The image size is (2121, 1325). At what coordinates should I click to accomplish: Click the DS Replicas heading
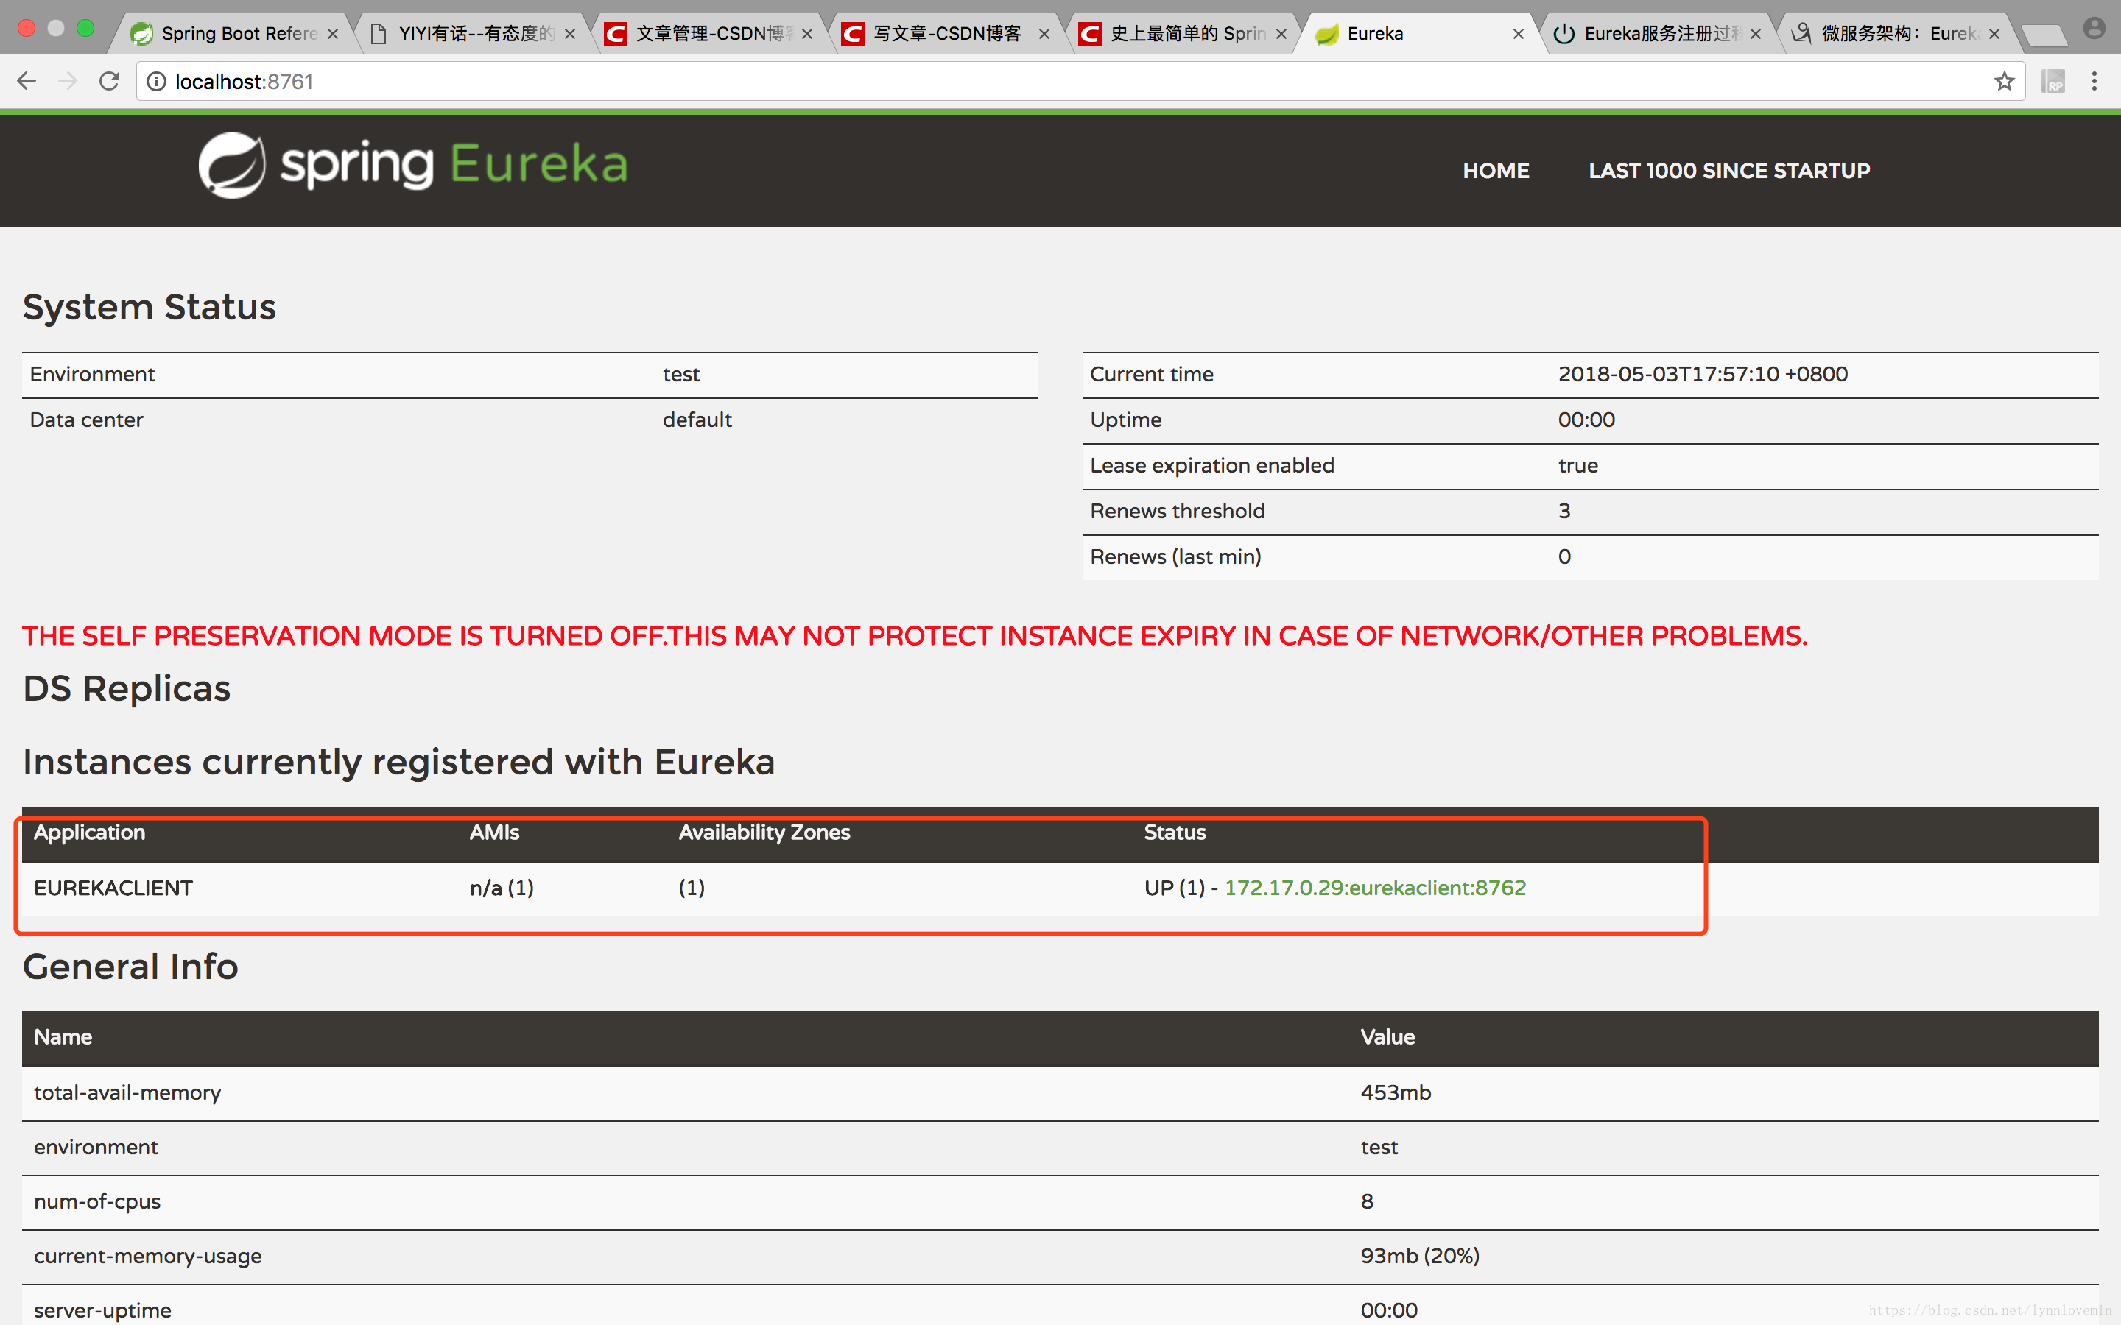[126, 689]
